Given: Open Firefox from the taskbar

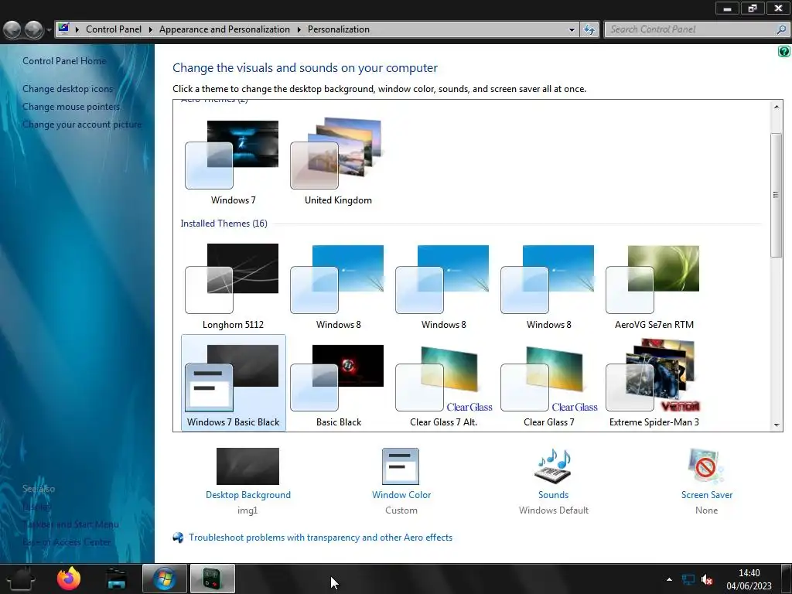Looking at the screenshot, I should point(69,579).
